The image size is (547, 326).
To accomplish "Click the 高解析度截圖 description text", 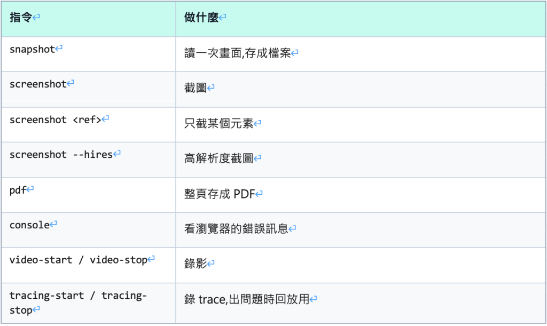I will (x=218, y=158).
